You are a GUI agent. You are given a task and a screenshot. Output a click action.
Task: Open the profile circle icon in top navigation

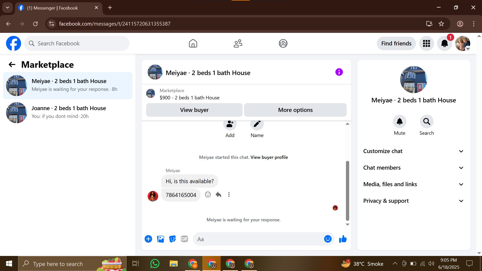tap(283, 43)
